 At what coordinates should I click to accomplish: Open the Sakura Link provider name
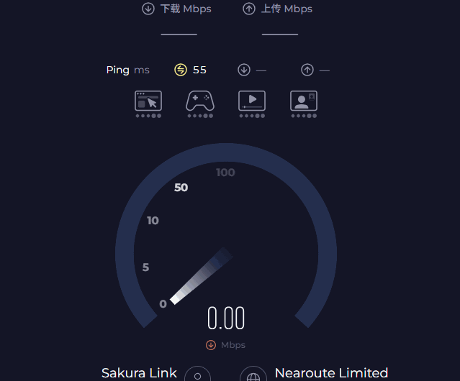pos(139,373)
